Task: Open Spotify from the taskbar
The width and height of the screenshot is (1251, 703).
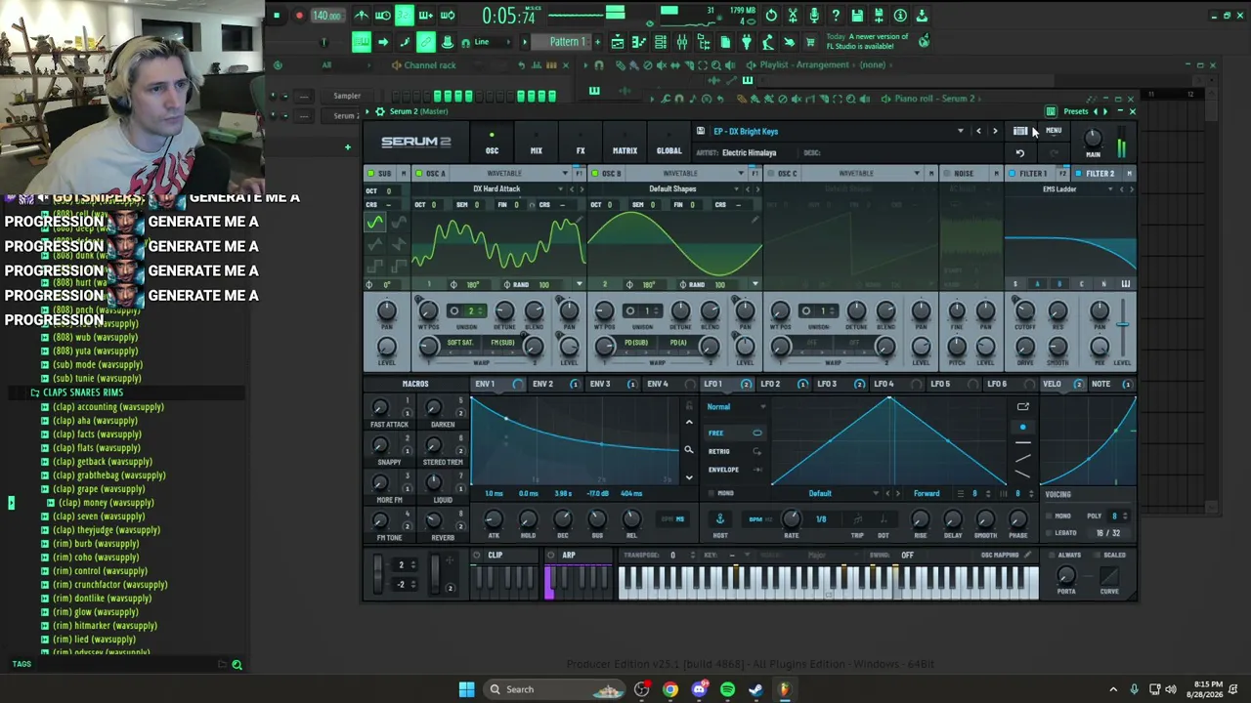Action: (727, 689)
